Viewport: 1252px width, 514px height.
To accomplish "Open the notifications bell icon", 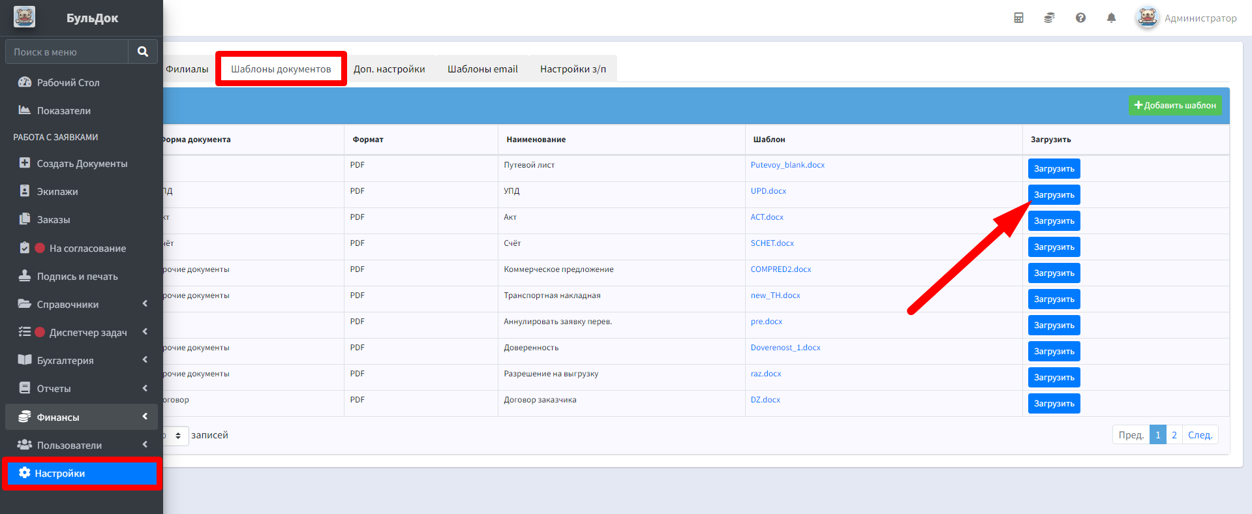I will click(1111, 18).
